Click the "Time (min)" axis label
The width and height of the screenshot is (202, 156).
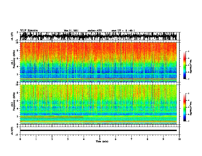(x=102, y=141)
